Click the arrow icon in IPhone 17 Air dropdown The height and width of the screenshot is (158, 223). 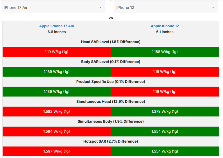tap(100, 8)
